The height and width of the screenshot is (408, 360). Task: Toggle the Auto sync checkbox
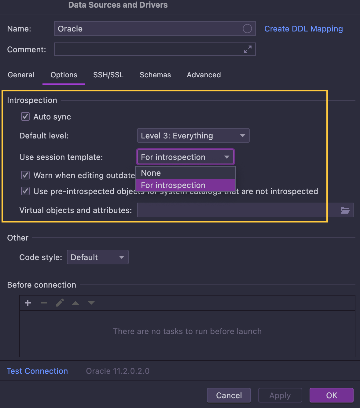(x=25, y=117)
